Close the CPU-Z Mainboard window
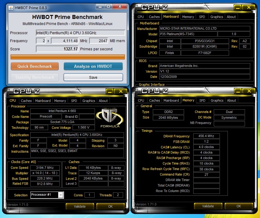Screen dimensions: 260x218 [x=249, y=7]
